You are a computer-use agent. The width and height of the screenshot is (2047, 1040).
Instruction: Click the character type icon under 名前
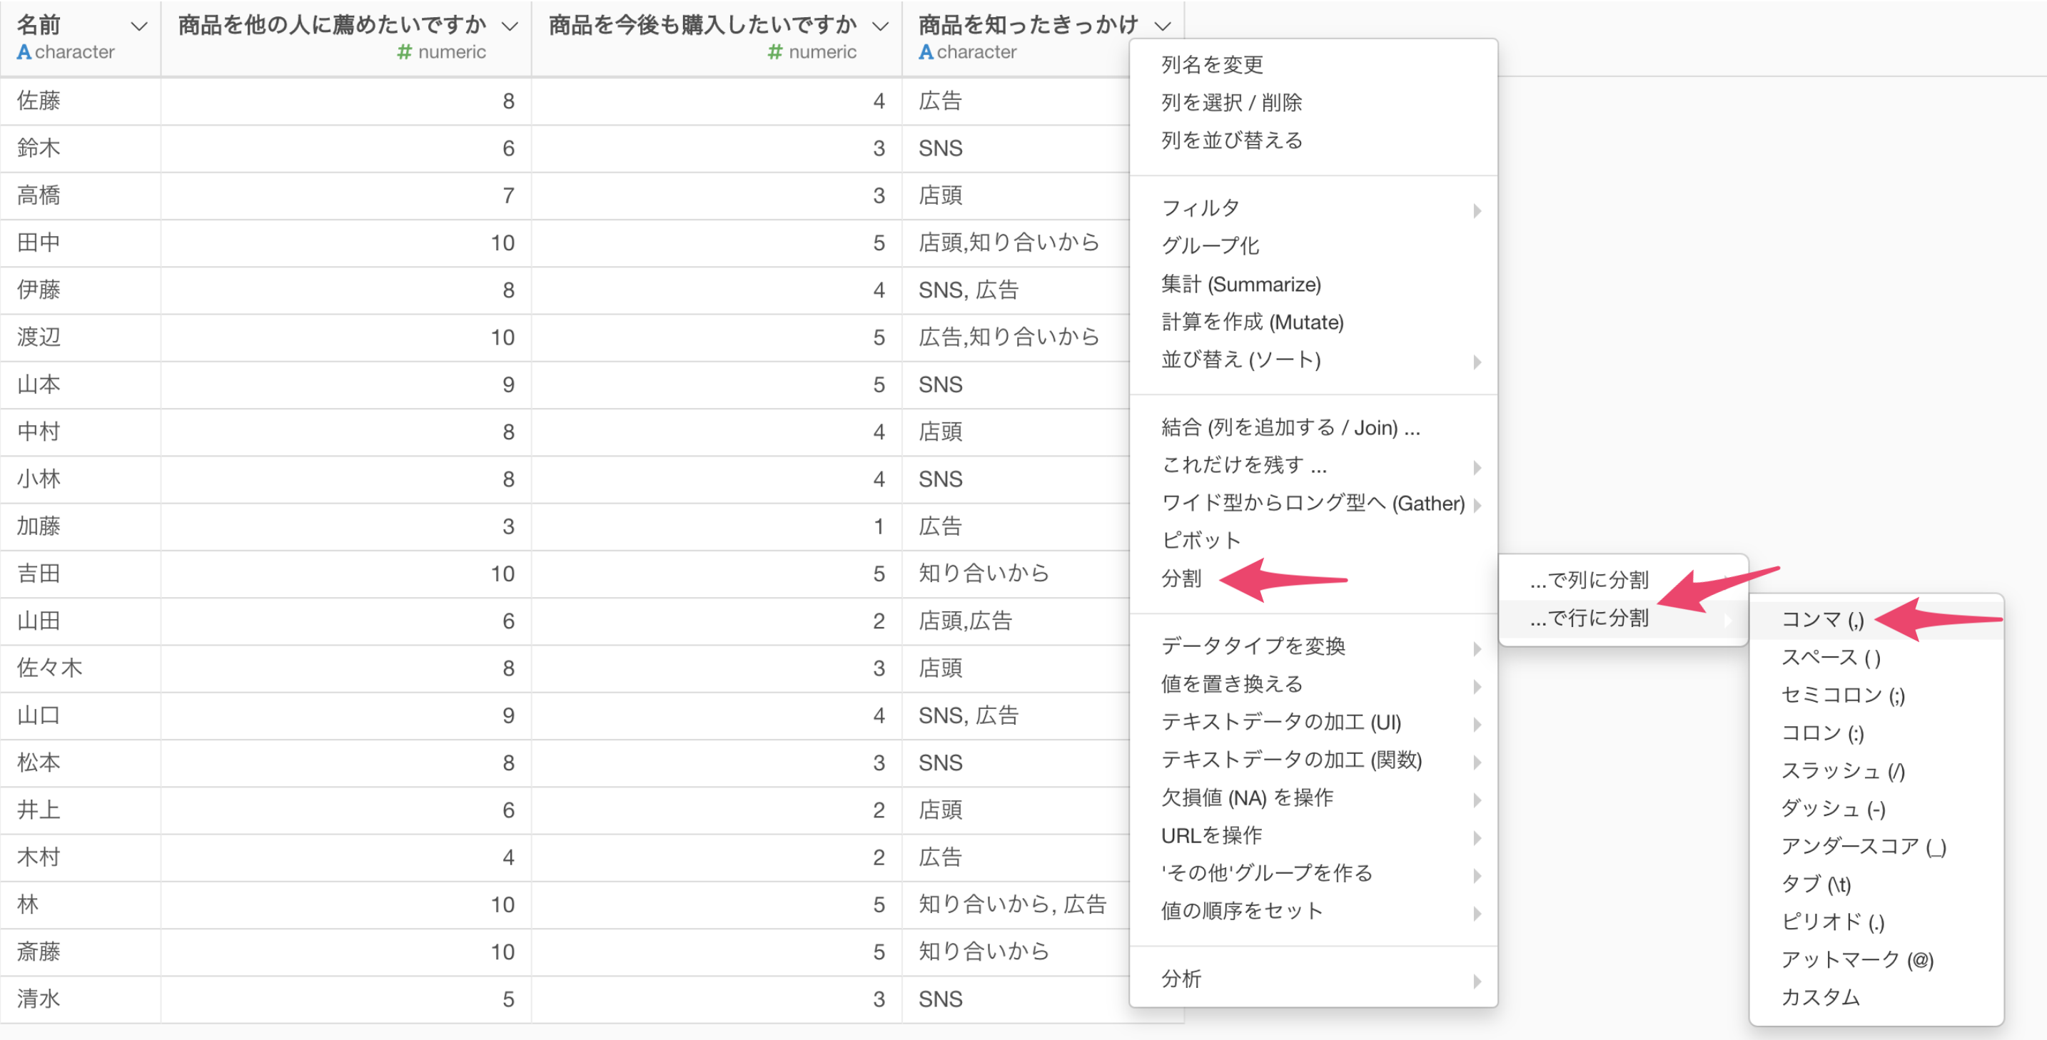[24, 52]
